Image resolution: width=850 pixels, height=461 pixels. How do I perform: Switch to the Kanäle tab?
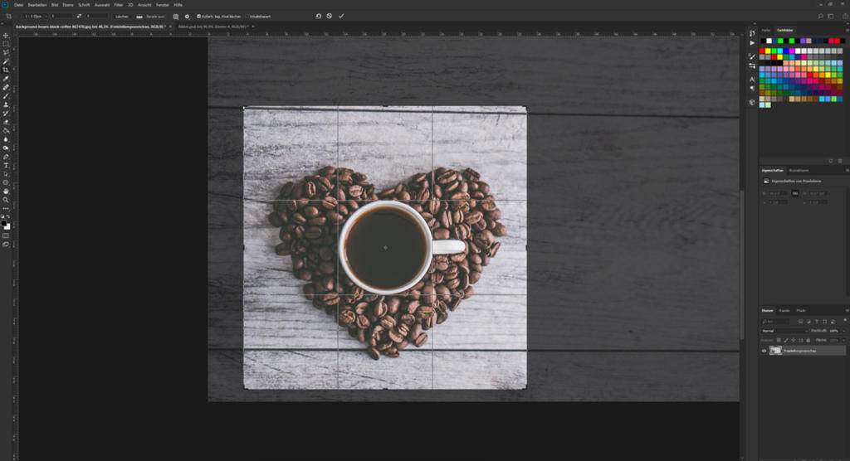pyautogui.click(x=784, y=311)
